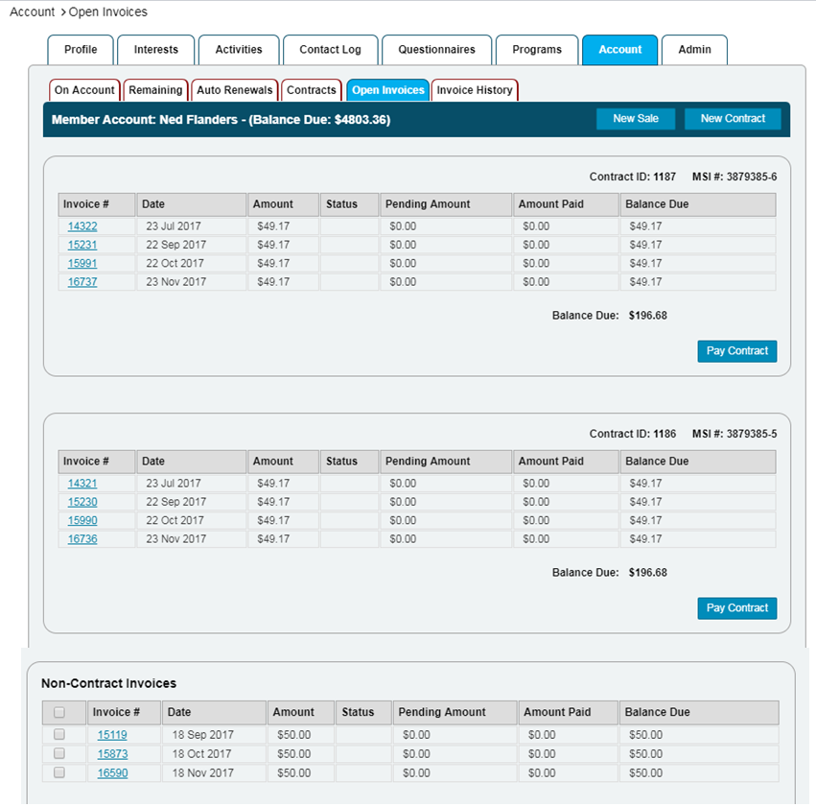The height and width of the screenshot is (807, 816).
Task: Open the Profile tab
Action: [81, 50]
